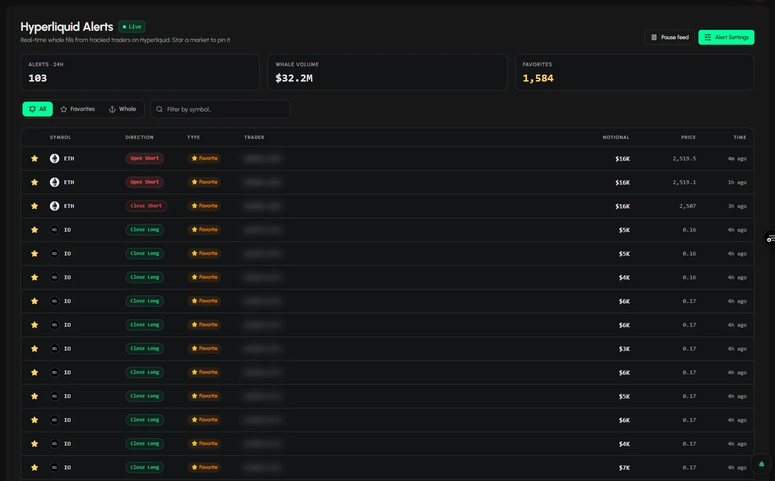Click the TIME column header
The height and width of the screenshot is (481, 775).
[x=740, y=137]
